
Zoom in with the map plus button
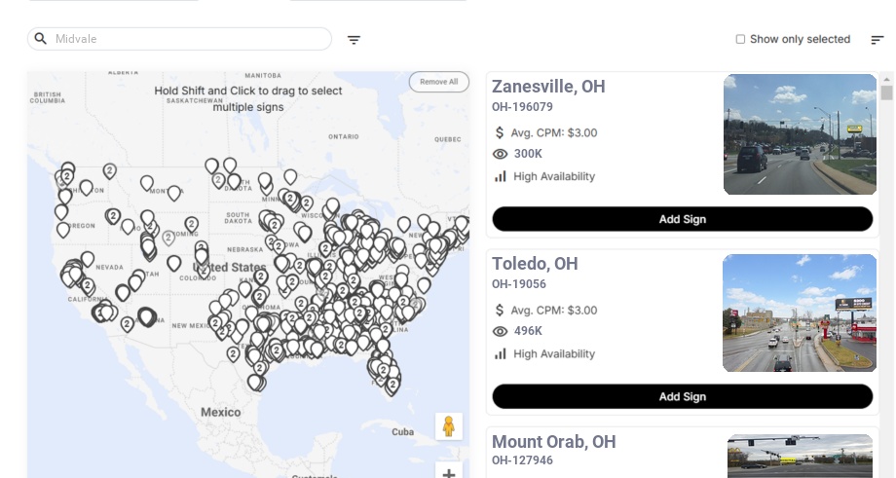pos(449,474)
